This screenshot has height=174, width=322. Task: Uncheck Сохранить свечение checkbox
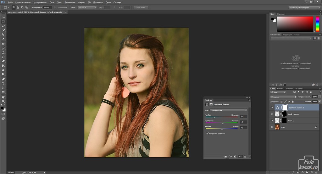click(208, 134)
